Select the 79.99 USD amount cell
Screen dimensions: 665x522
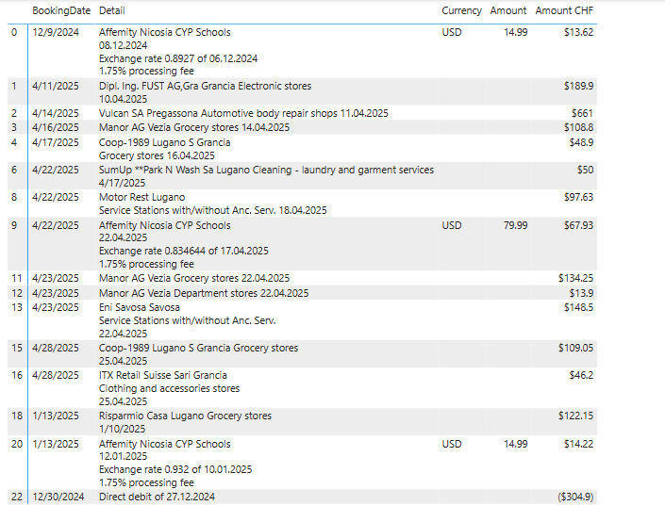point(515,225)
